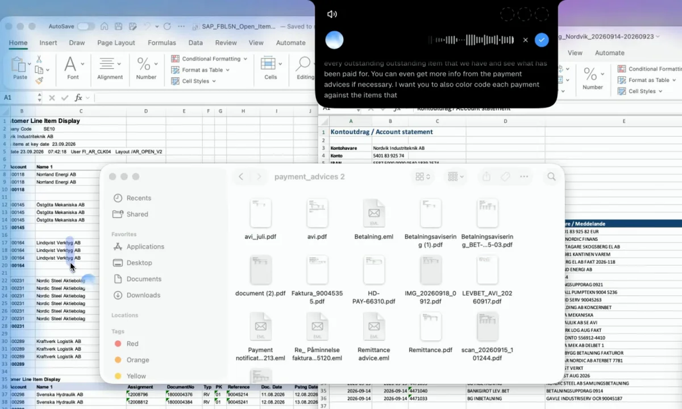Click the speaker icon in dictation panel
The image size is (682, 409).
point(332,14)
